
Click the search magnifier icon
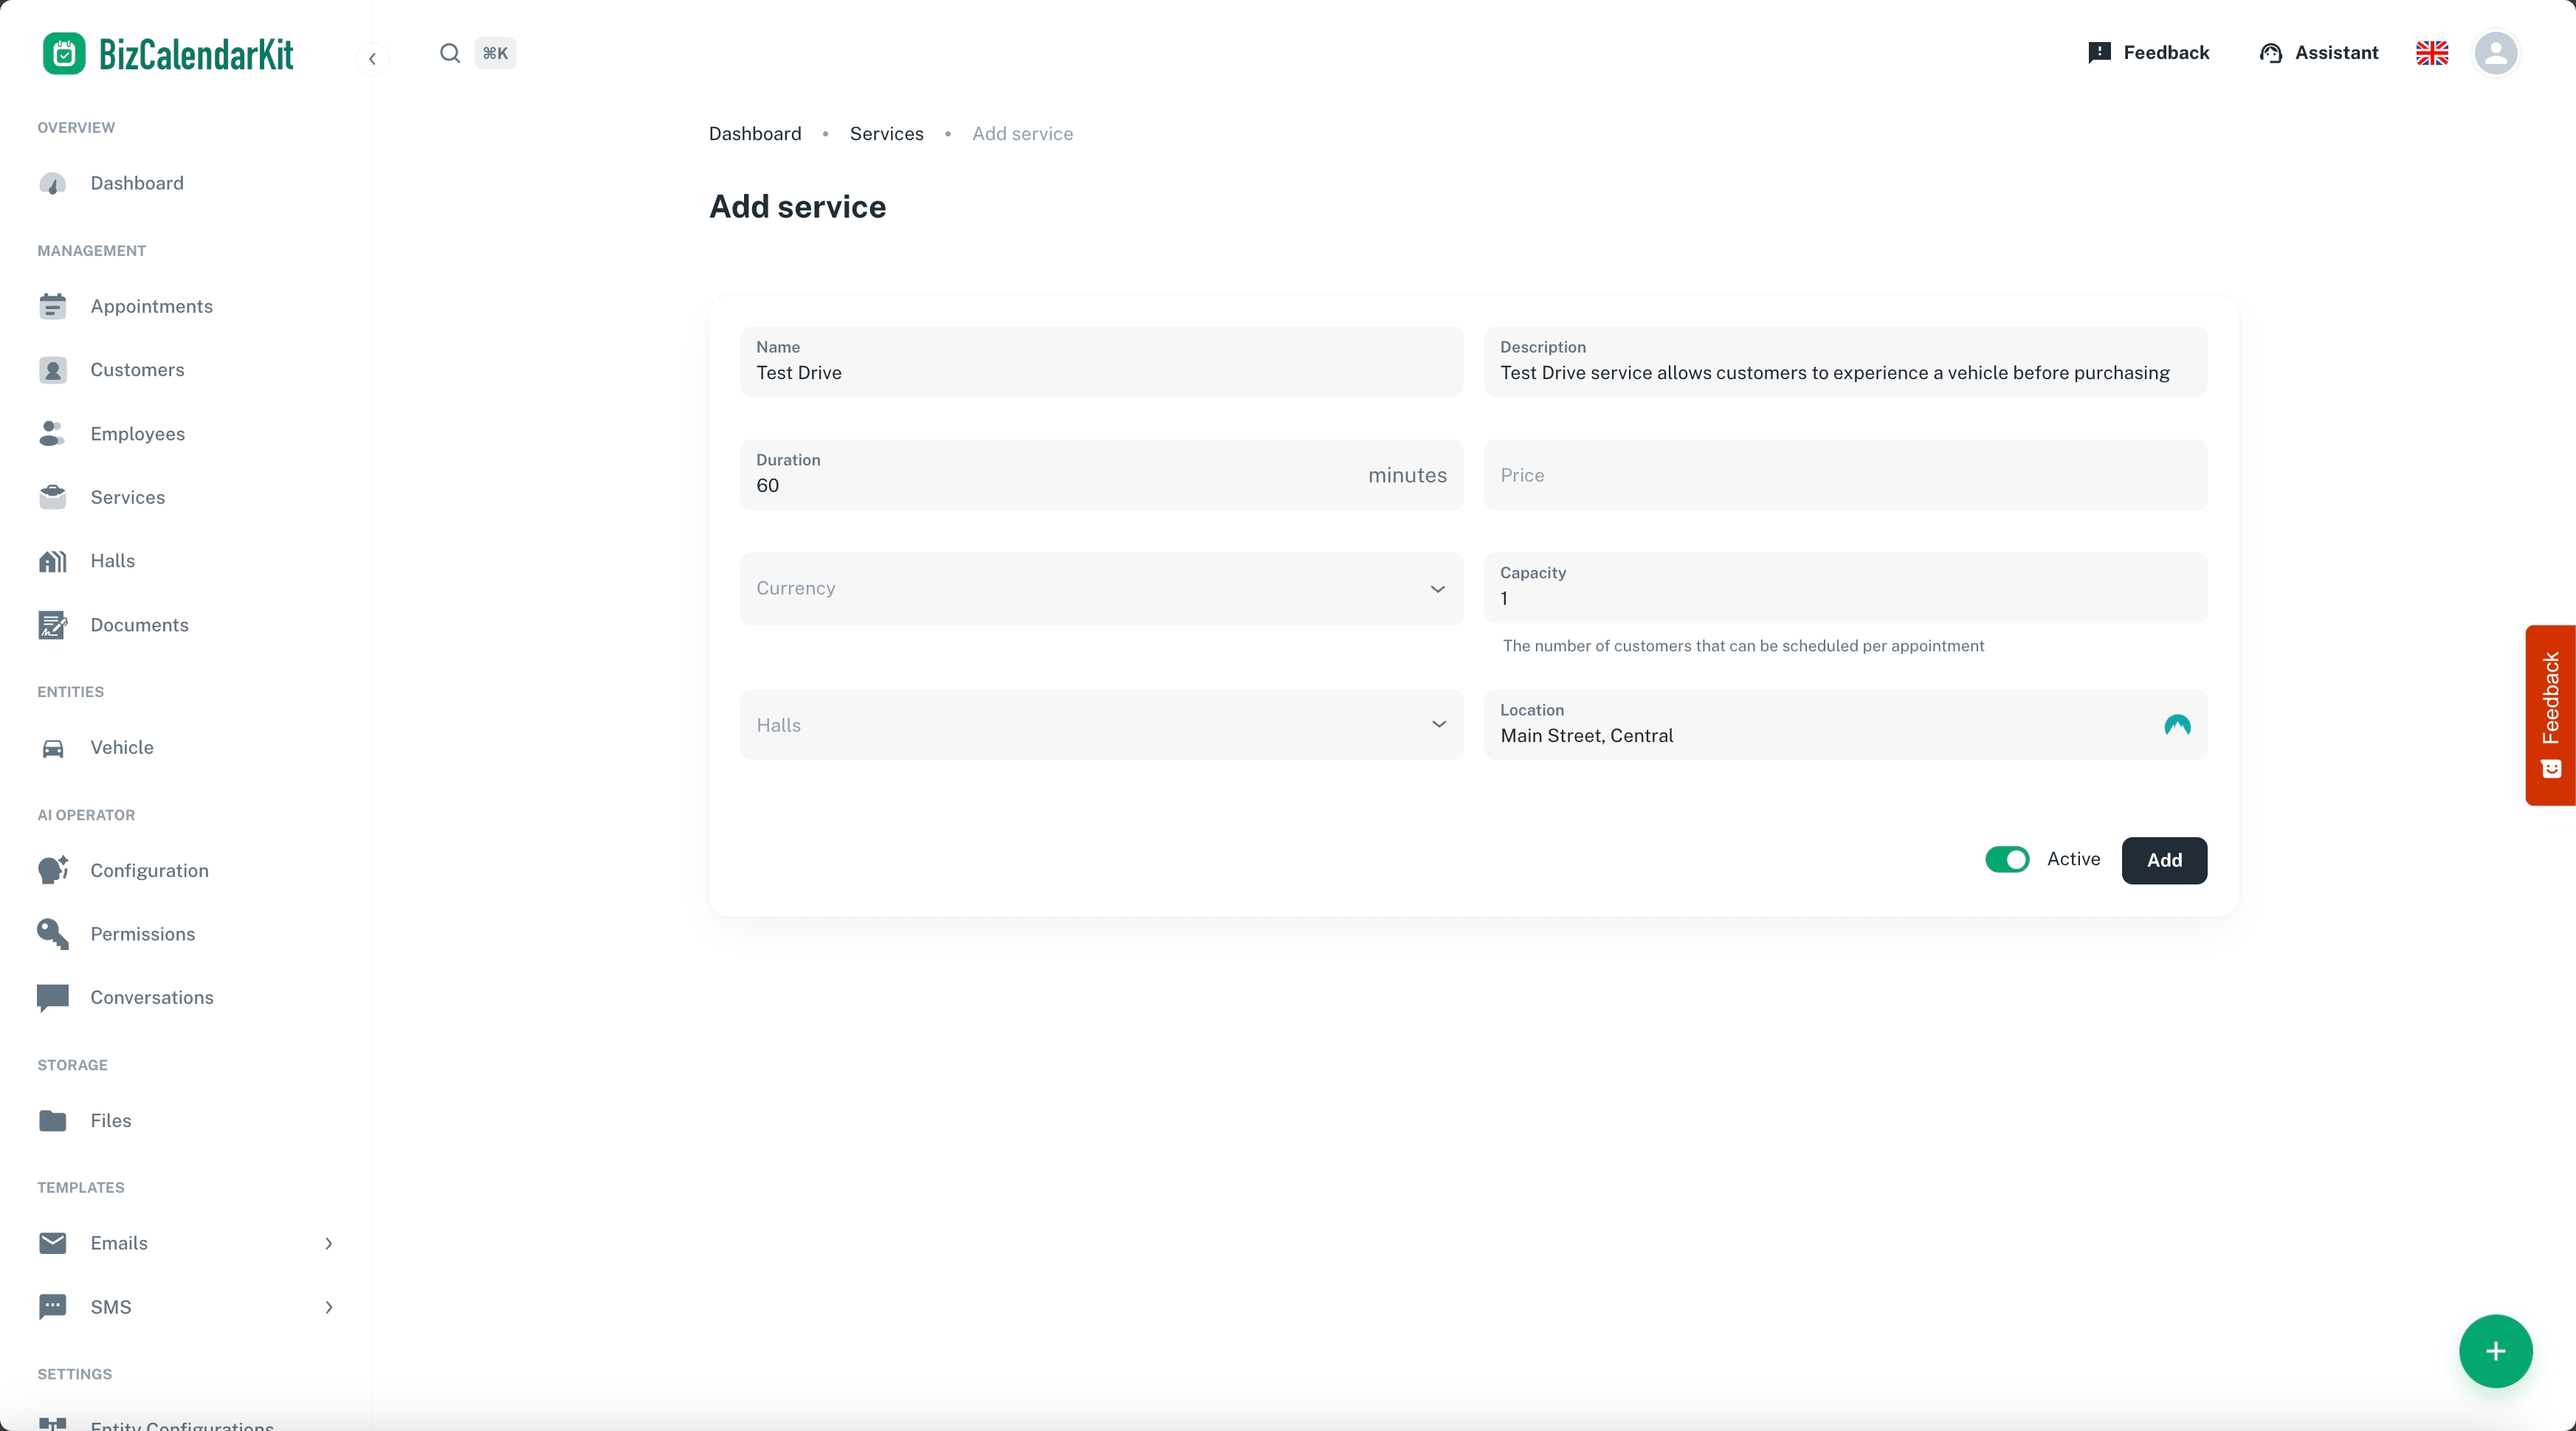click(450, 53)
